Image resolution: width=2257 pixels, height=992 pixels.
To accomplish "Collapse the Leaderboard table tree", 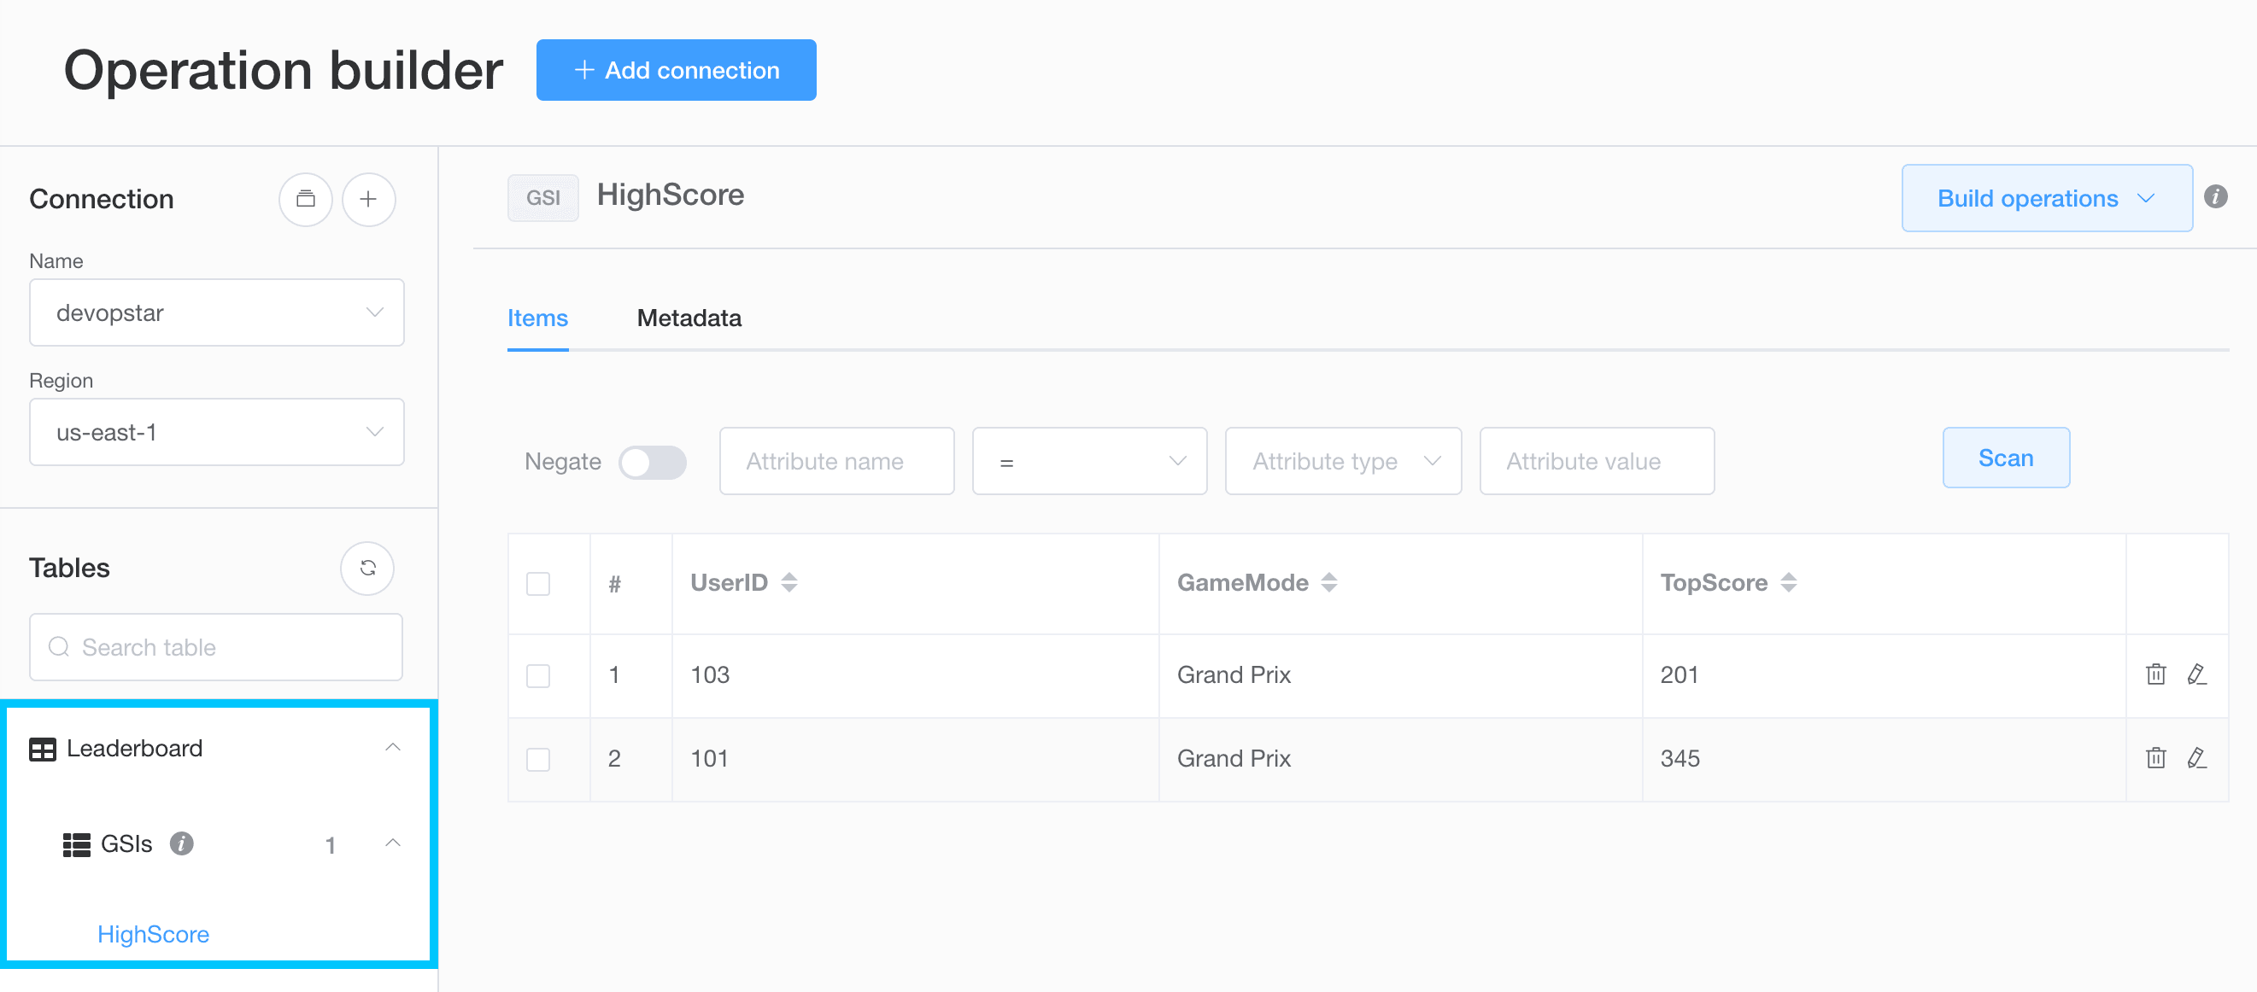I will 392,748.
